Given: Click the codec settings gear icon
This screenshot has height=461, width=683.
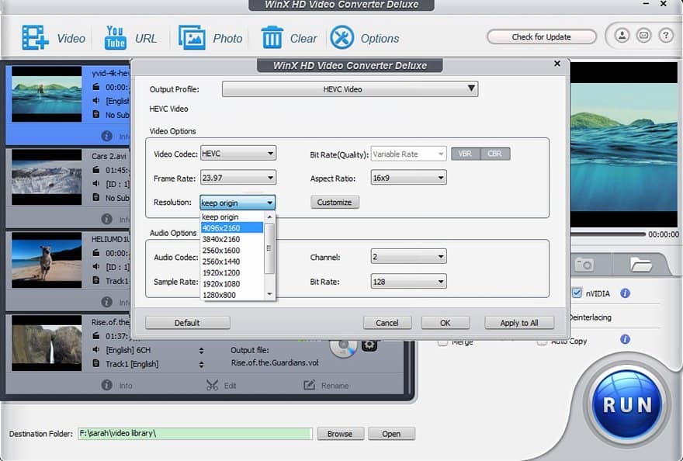Looking at the screenshot, I should tap(369, 345).
